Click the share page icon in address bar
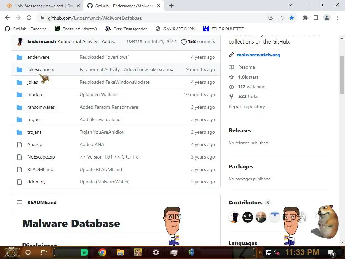 coord(281,18)
